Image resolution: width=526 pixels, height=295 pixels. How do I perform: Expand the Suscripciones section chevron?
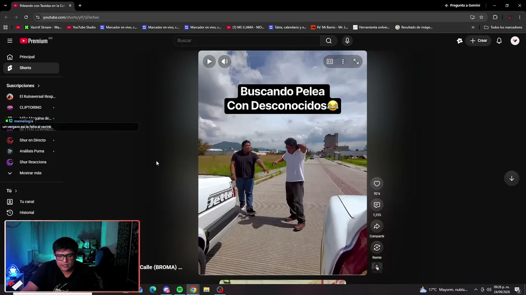point(39,86)
